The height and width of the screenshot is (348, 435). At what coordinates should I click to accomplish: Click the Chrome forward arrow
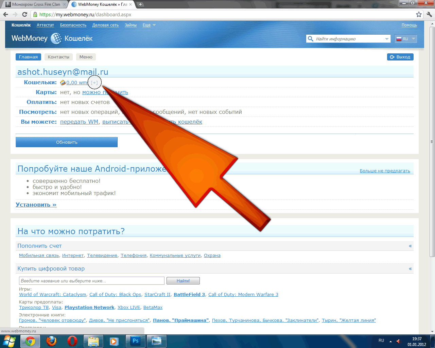[x=15, y=14]
